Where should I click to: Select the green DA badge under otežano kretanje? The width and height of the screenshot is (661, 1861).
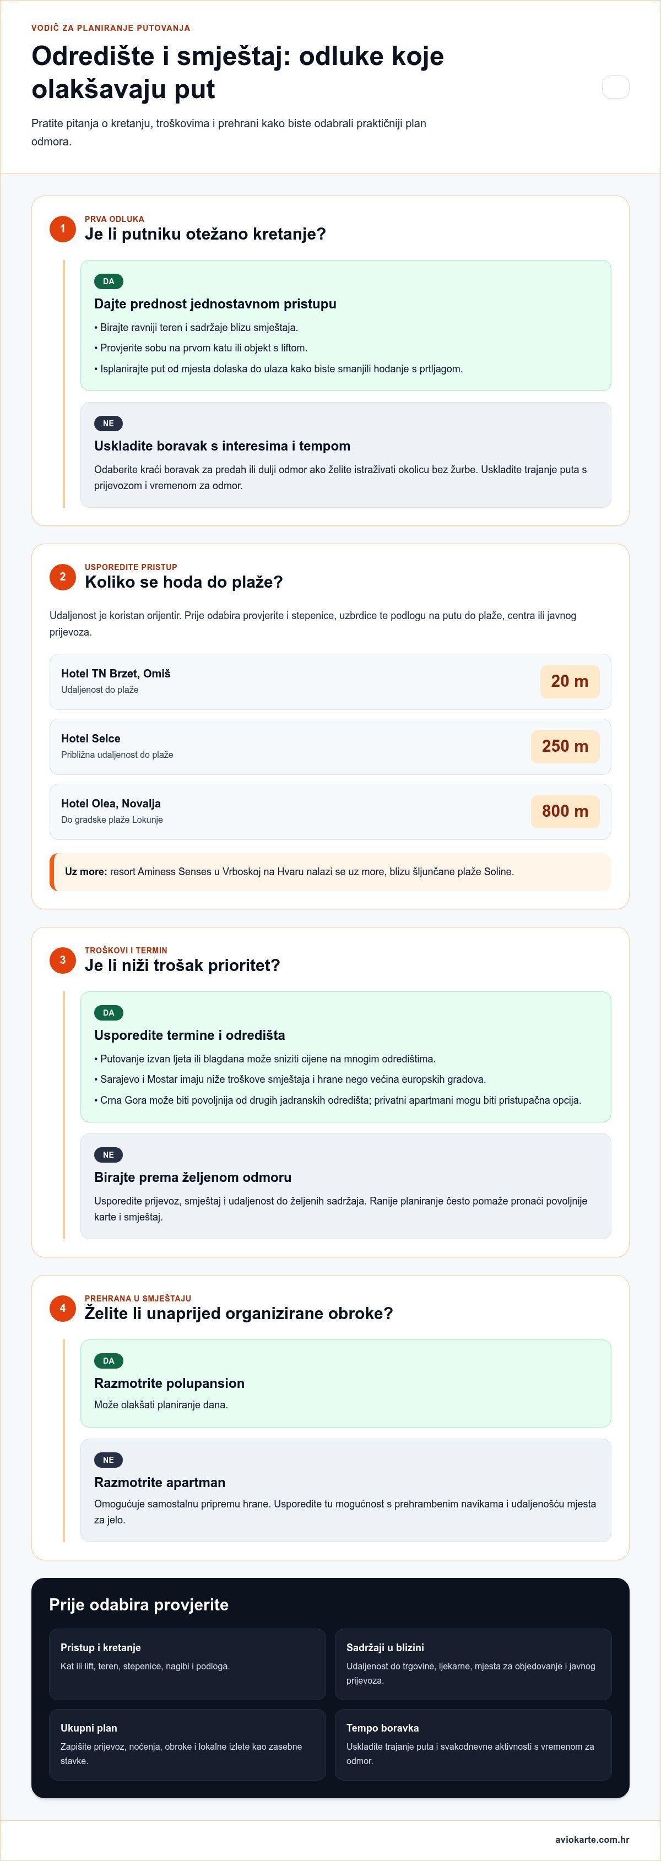pos(109,282)
